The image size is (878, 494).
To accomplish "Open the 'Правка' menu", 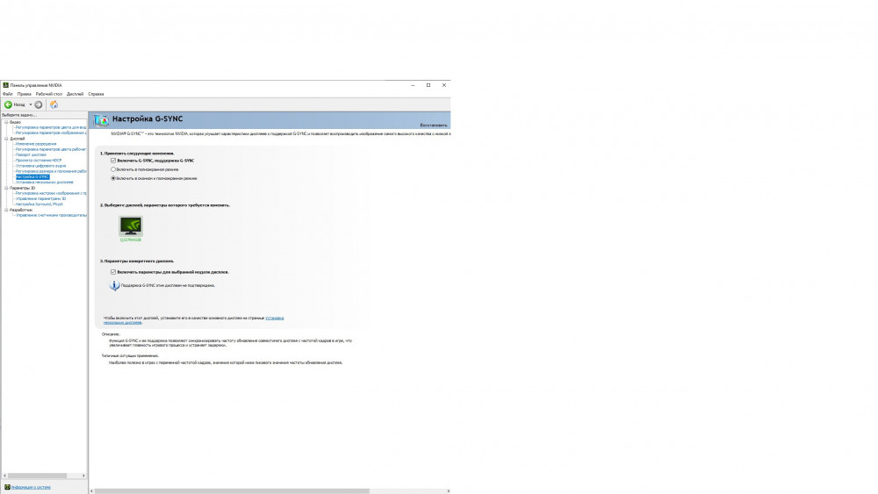I will pyautogui.click(x=24, y=94).
